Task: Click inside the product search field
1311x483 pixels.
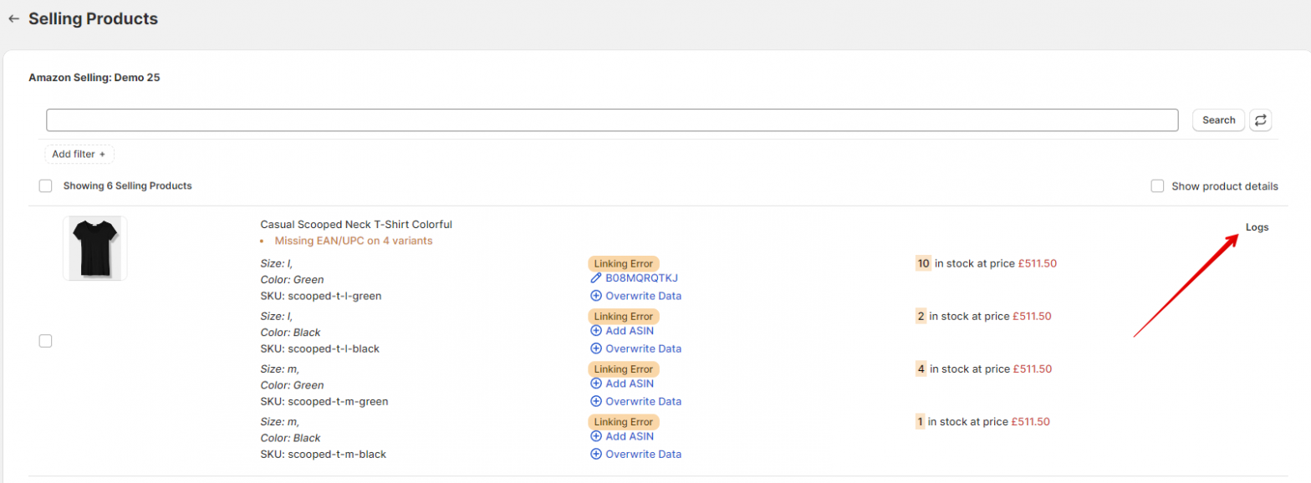Action: (x=611, y=120)
